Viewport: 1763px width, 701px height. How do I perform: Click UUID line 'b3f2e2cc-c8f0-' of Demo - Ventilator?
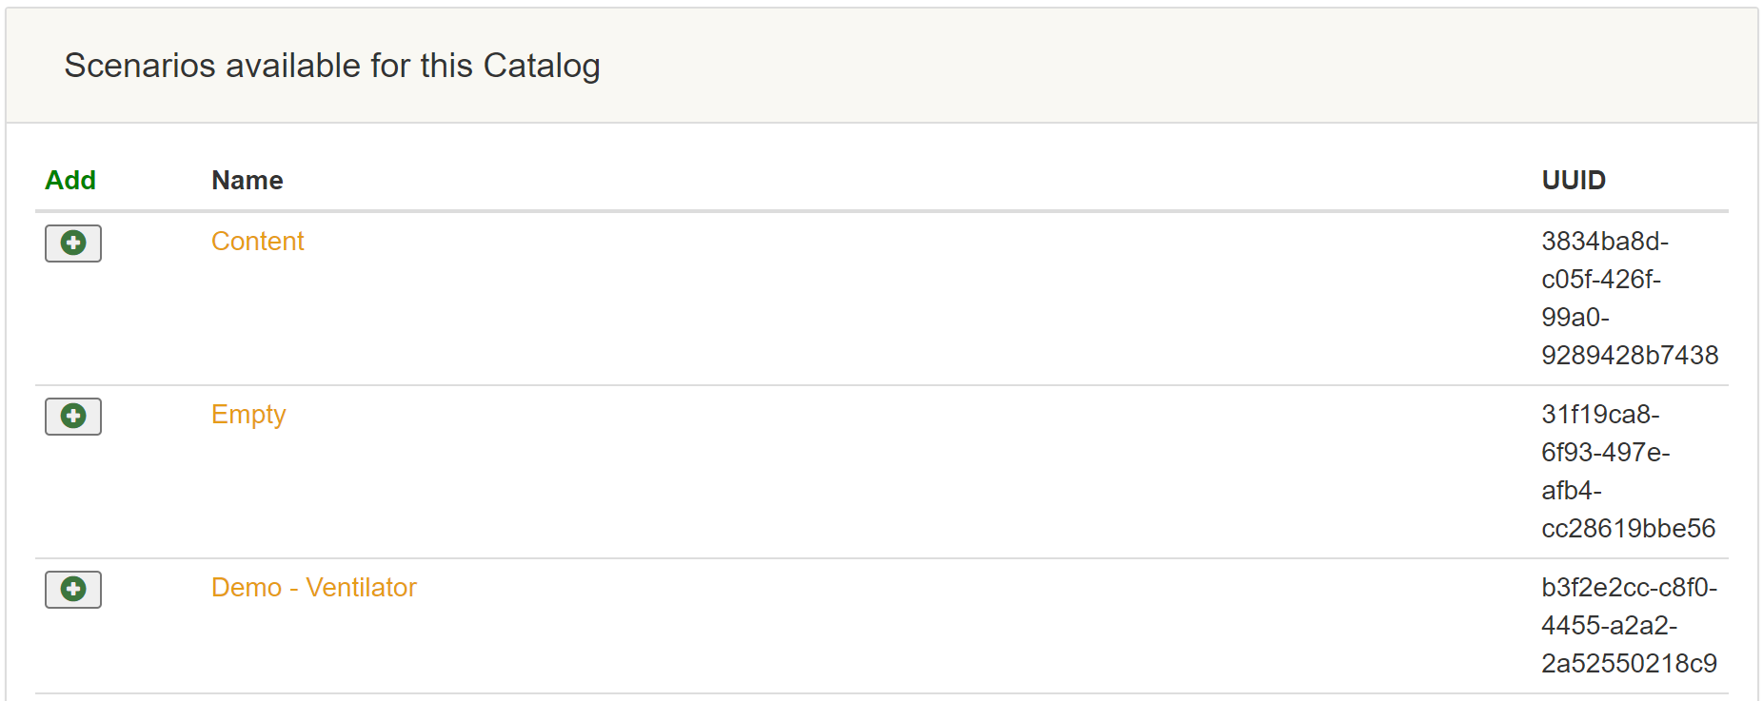point(1629,588)
